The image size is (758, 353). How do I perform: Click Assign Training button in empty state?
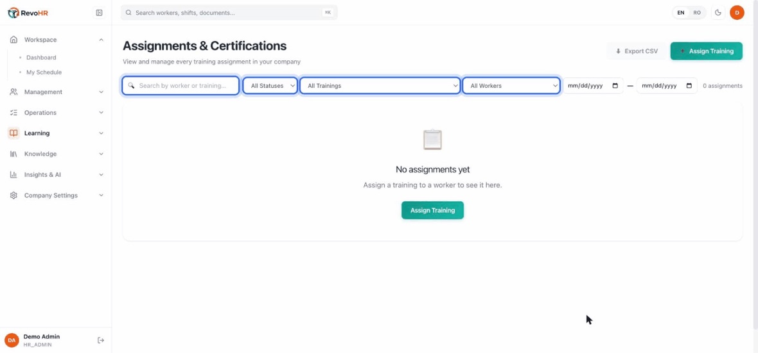point(433,210)
